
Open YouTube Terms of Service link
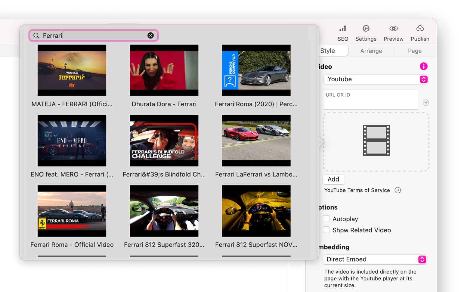tap(357, 190)
